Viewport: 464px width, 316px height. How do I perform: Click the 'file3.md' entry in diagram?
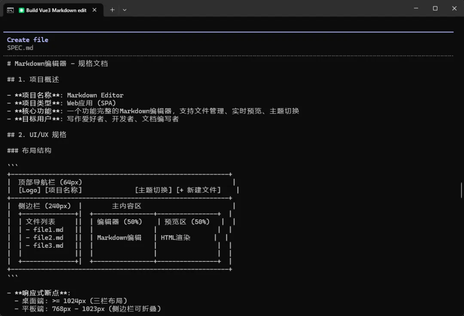pos(48,246)
